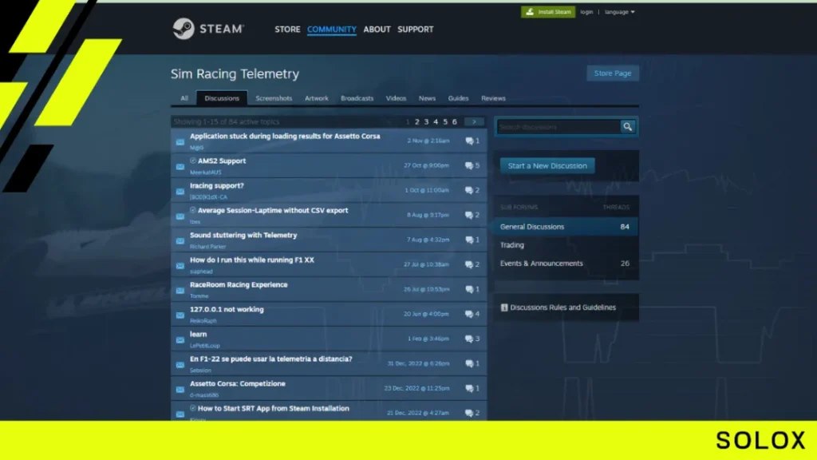
Task: Click reply bubble for Assetto Corsa: Competizione
Action: click(x=469, y=389)
